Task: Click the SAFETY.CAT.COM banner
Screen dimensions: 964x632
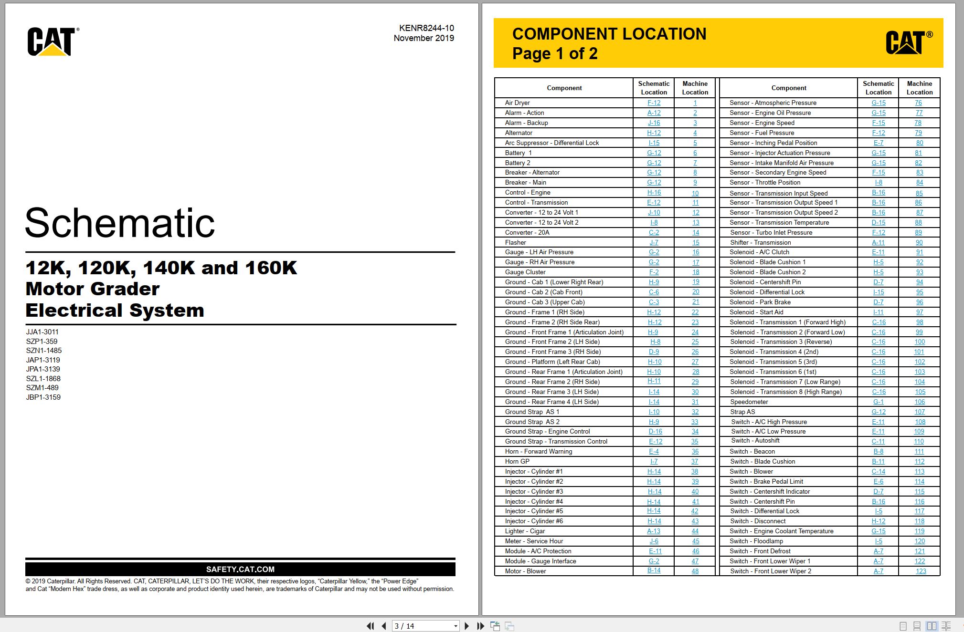Action: coord(240,569)
